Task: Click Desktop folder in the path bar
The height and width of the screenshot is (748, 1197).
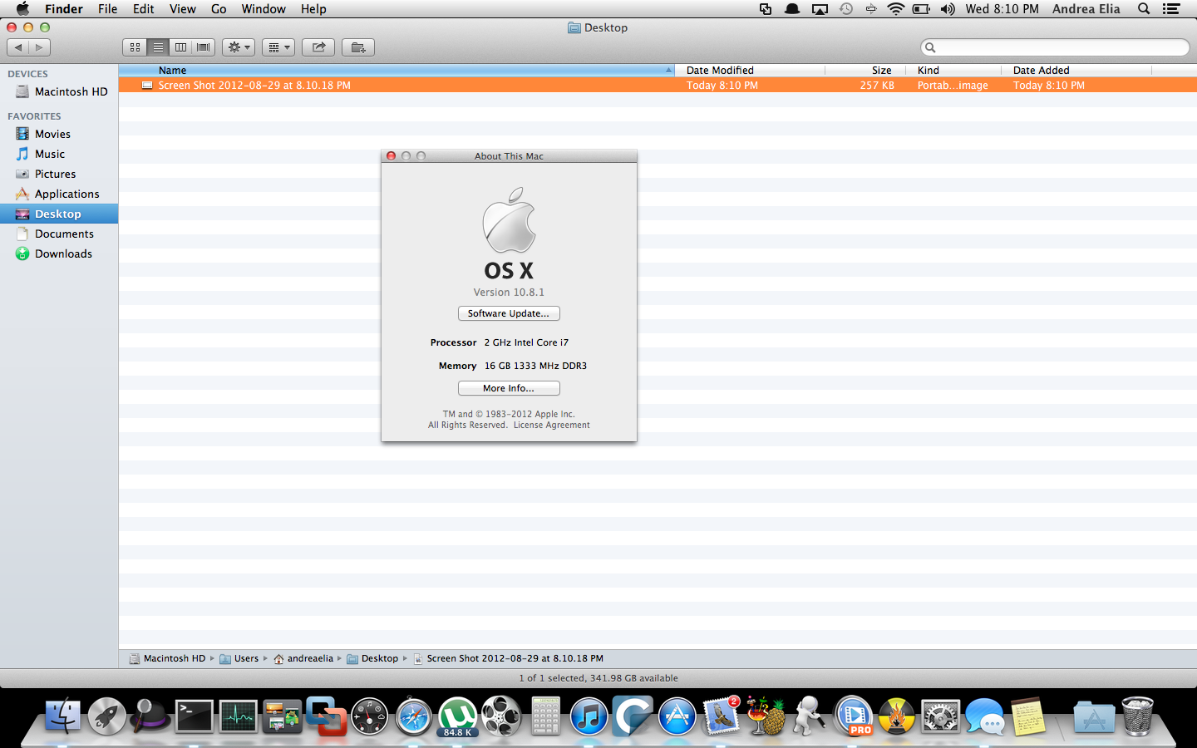Action: 372,658
